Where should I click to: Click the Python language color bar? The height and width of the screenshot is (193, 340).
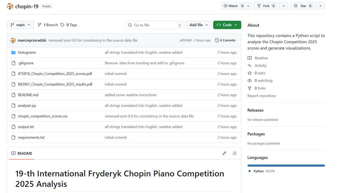(286, 166)
